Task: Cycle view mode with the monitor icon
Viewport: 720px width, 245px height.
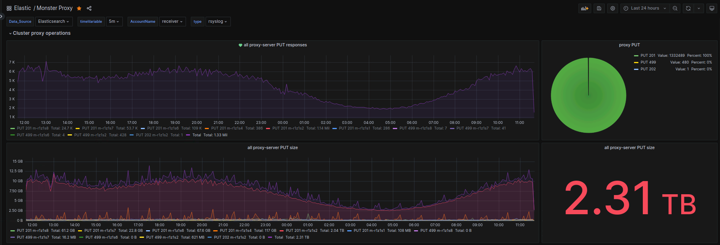Action: 712,8
